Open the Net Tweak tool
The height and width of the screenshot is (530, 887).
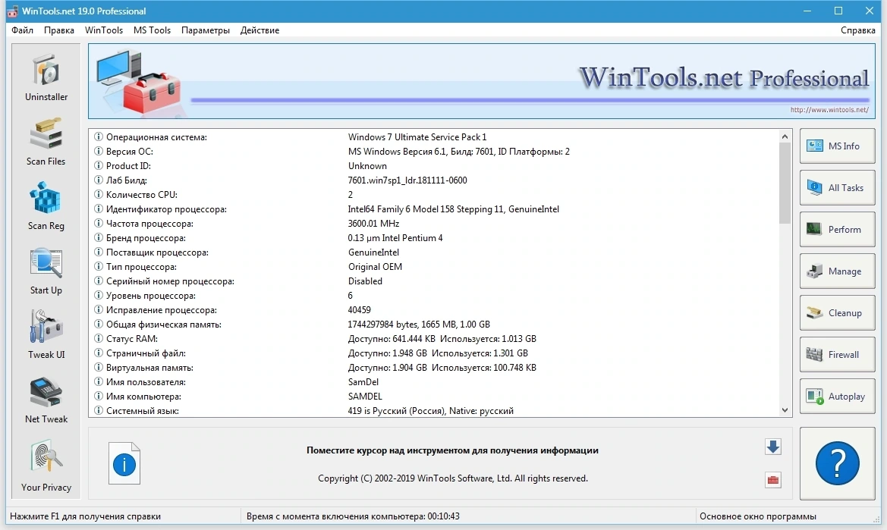(46, 400)
